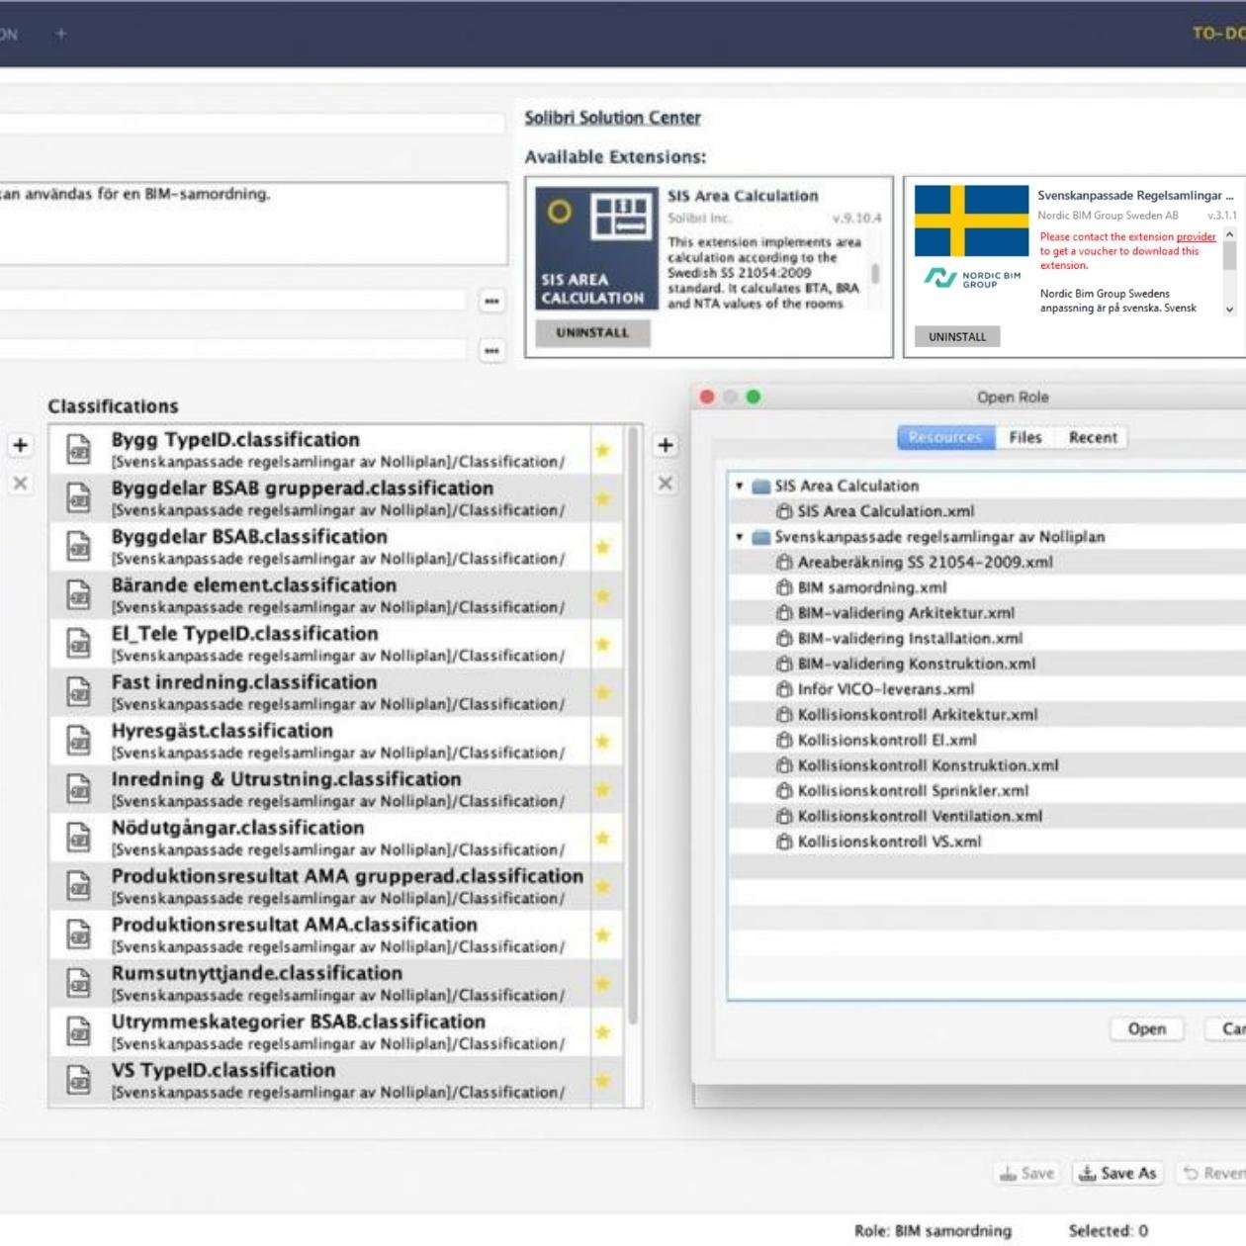The image size is (1246, 1246).
Task: Toggle favorite star for Bärande element.classification
Action: pyautogui.click(x=602, y=595)
